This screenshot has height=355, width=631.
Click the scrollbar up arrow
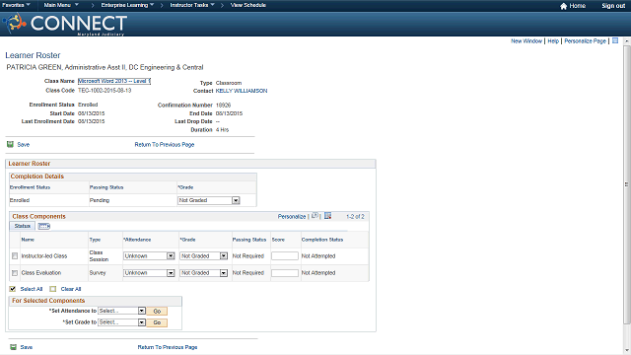(627, 41)
